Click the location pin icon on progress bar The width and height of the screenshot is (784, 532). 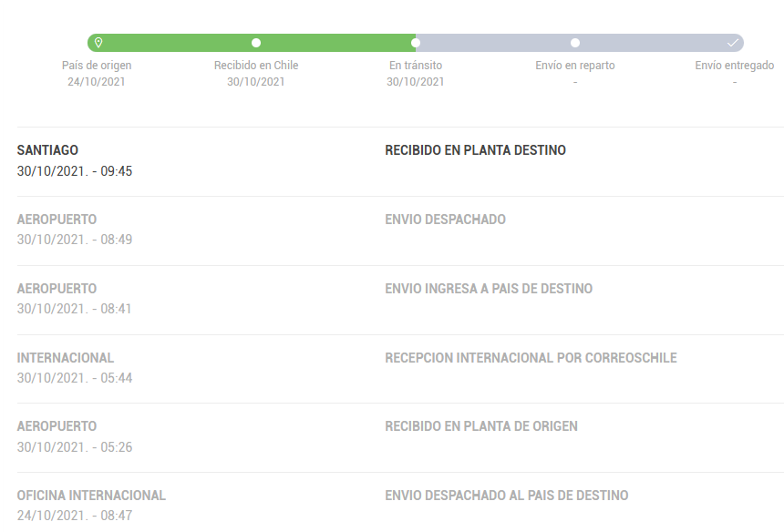(98, 43)
